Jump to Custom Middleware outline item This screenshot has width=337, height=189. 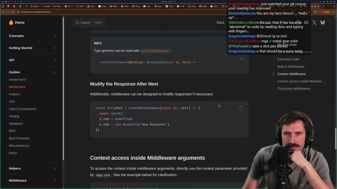(x=291, y=74)
